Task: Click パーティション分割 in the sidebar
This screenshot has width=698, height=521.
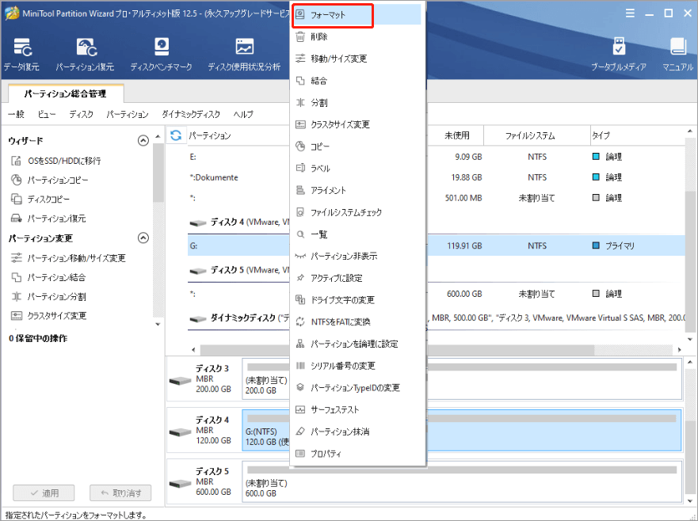Action: click(48, 296)
